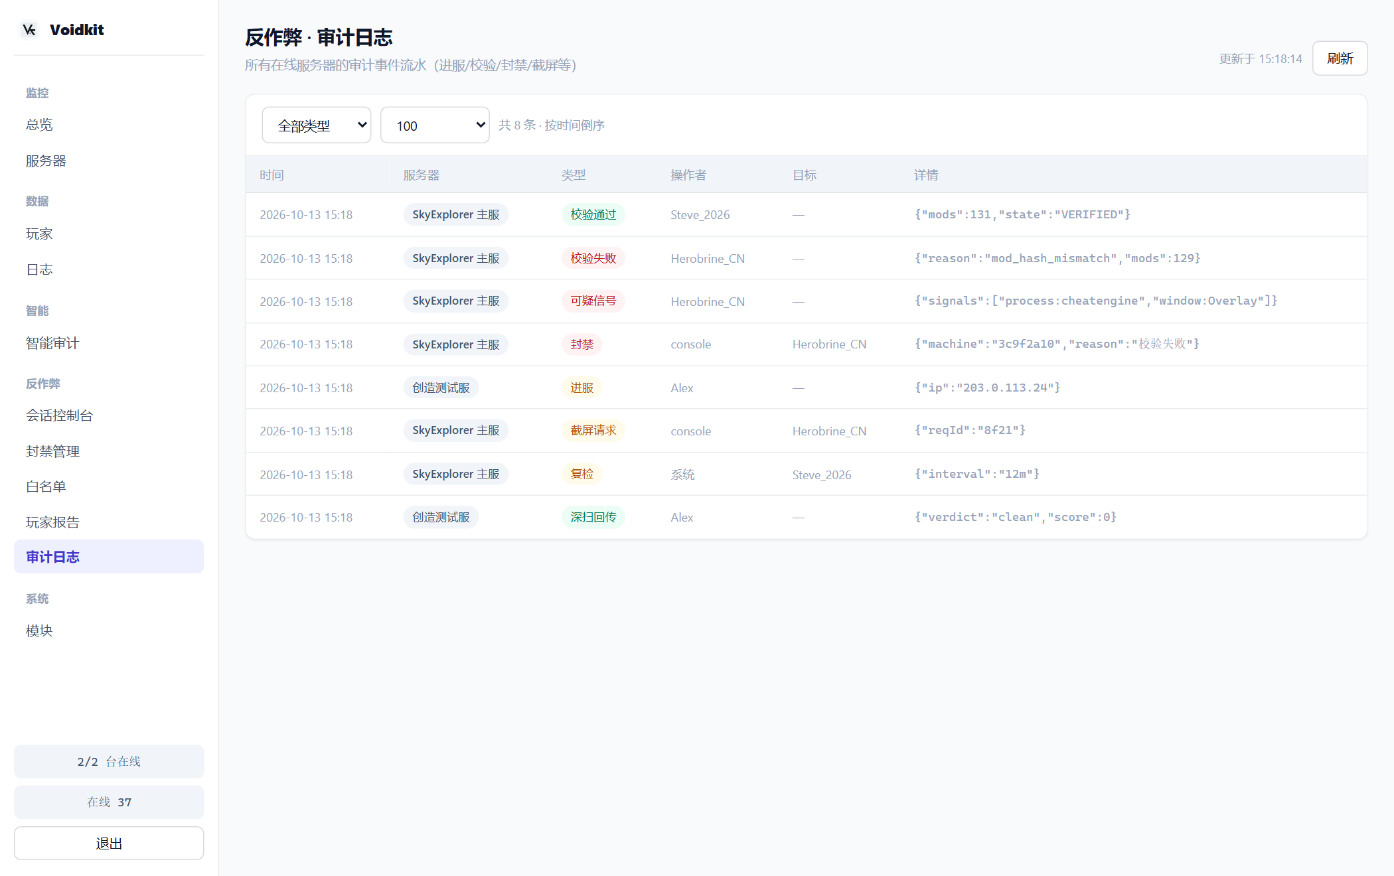Click the cheatengine signals detail text

pos(1096,301)
